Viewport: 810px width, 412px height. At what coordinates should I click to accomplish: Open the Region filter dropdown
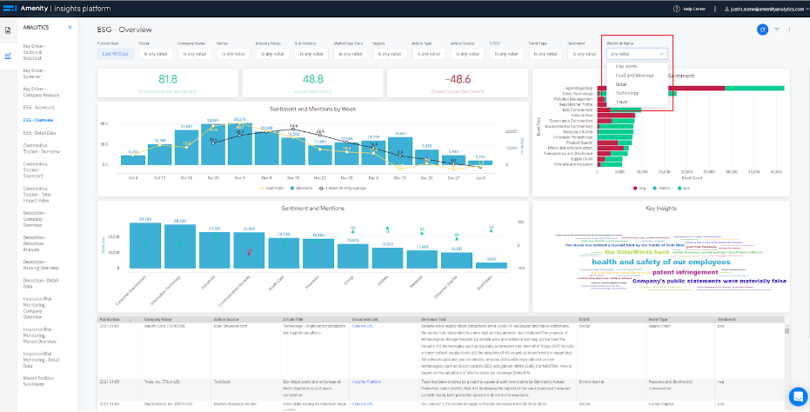(x=390, y=54)
